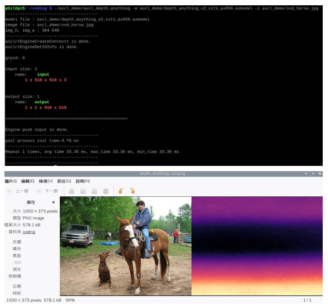Click the normal size toolbar icon
The image size is (328, 308).
coord(95,191)
